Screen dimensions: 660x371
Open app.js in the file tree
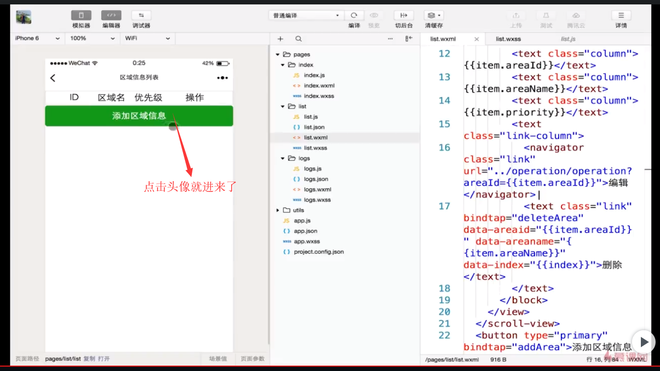tap(302, 221)
